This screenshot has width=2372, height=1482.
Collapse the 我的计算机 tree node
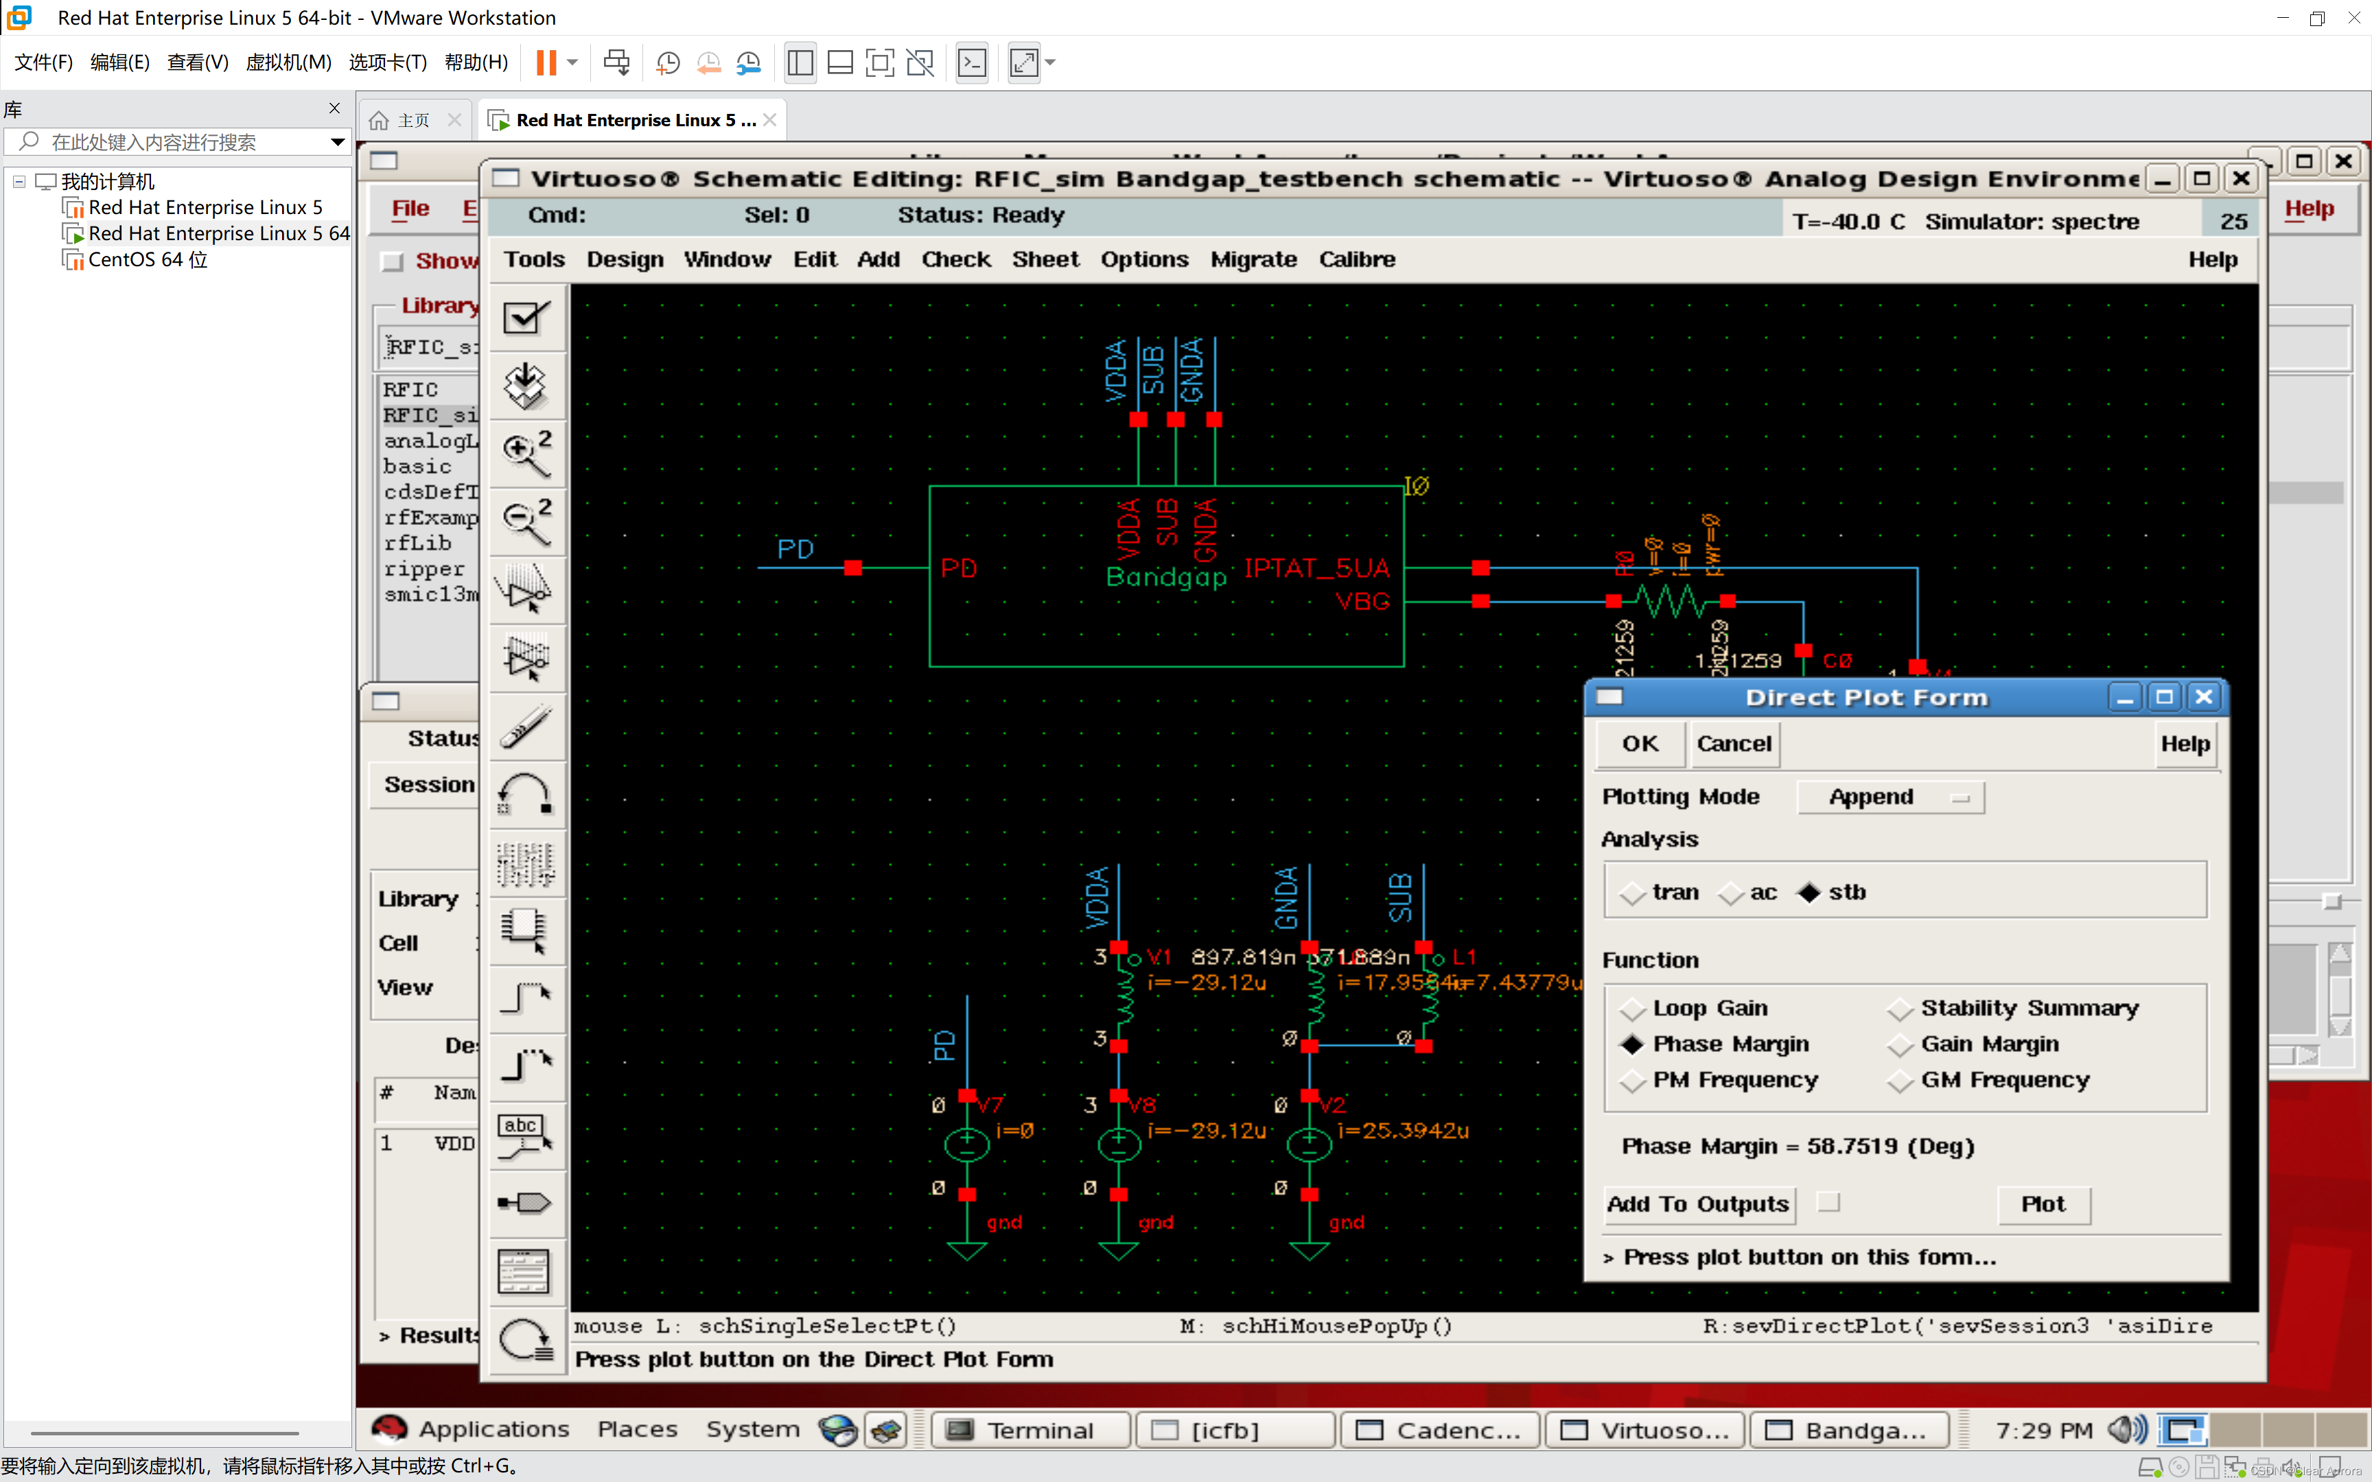tap(19, 181)
